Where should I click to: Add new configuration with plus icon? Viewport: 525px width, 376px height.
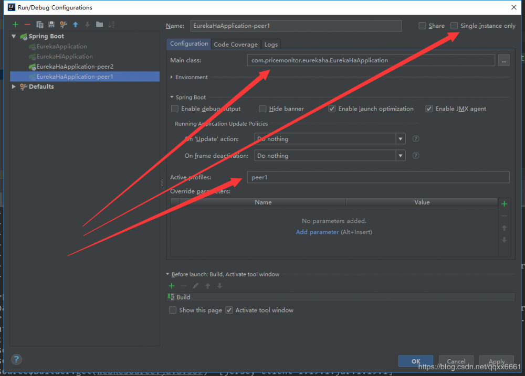point(15,25)
